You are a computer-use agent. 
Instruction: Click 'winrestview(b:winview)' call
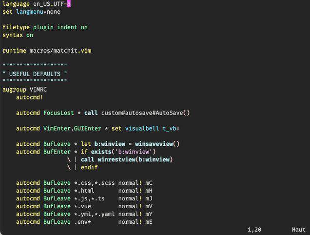coord(135,159)
